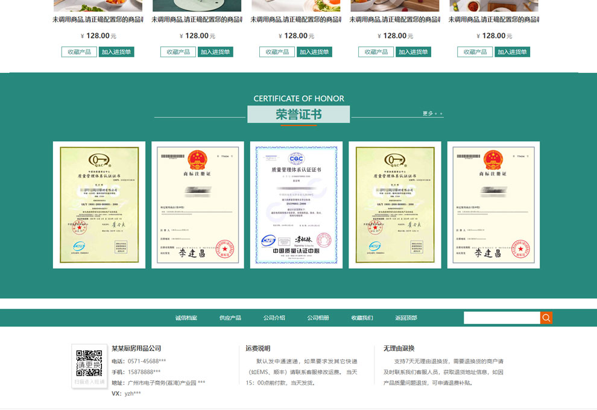Click the phone number 0571-45688***
The image size is (597, 410).
pyautogui.click(x=147, y=361)
